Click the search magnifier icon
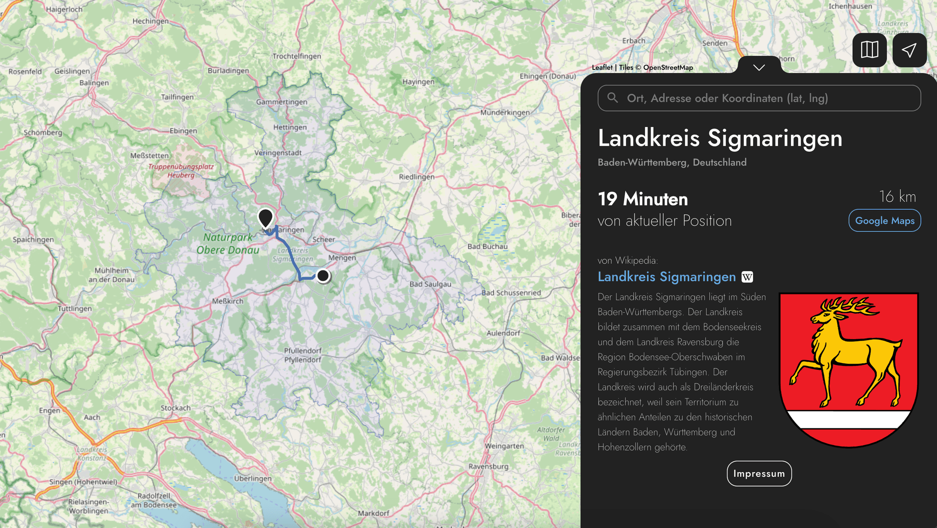Screen dimensions: 937x528 [x=613, y=98]
